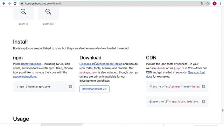Screen dimensions: 224x126
Task: Select the zoom-in icon tile
Action: pyautogui.click(x=23, y=14)
